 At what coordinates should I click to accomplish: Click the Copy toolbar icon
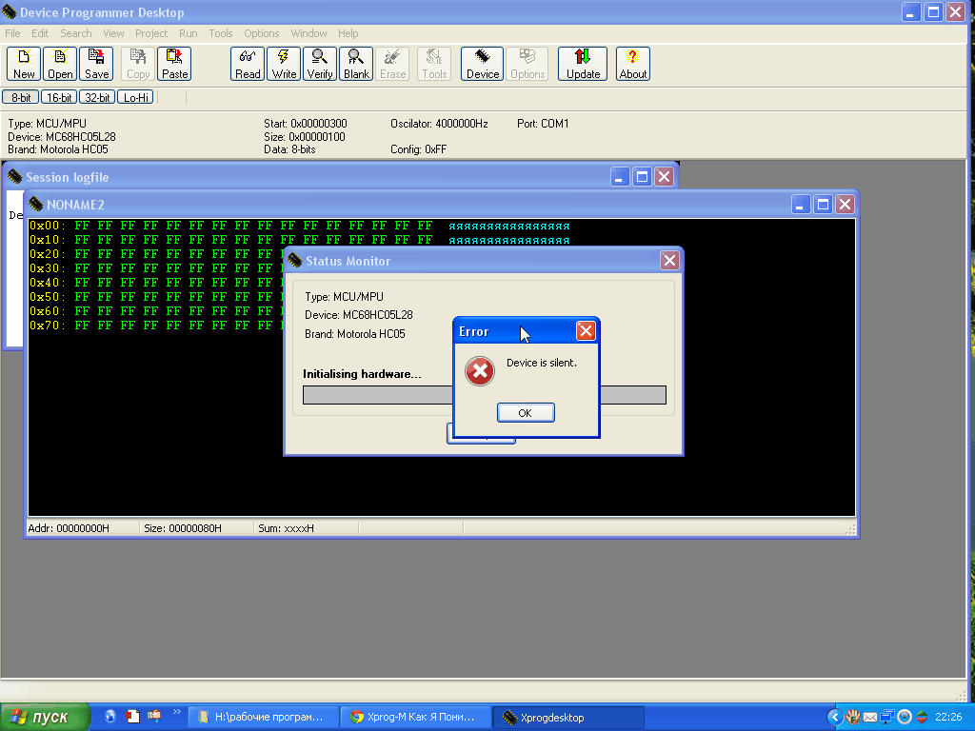pyautogui.click(x=138, y=64)
